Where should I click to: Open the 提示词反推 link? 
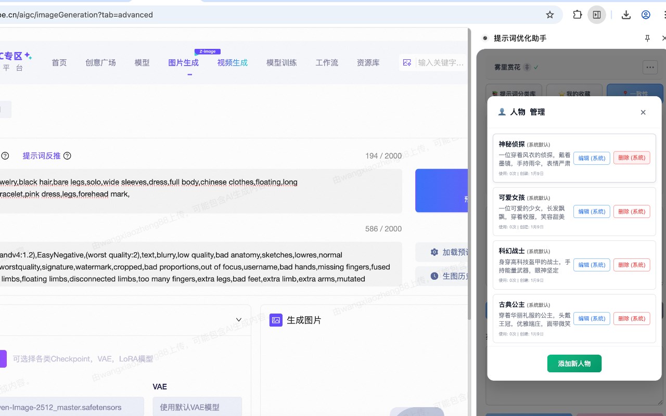pos(42,155)
